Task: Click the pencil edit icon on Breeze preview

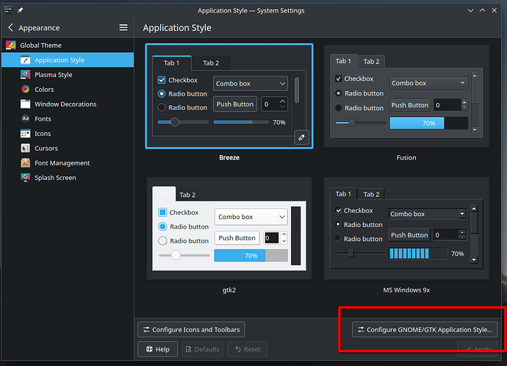Action: [x=300, y=137]
